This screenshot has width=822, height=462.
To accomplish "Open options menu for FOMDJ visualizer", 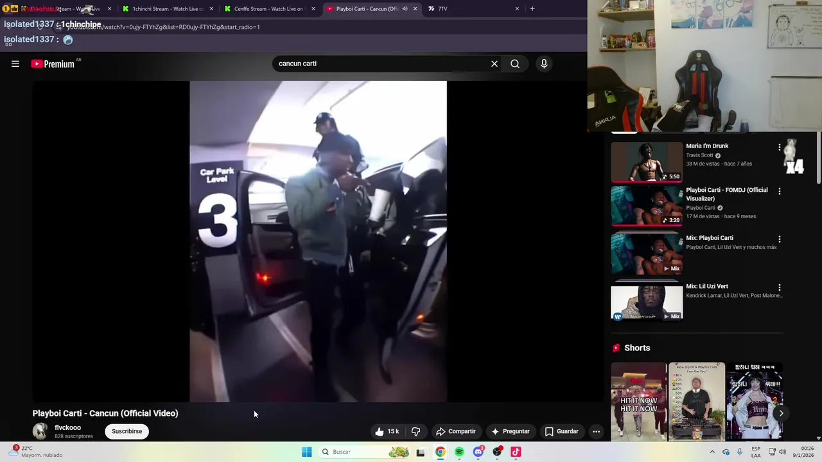I will pos(780,191).
